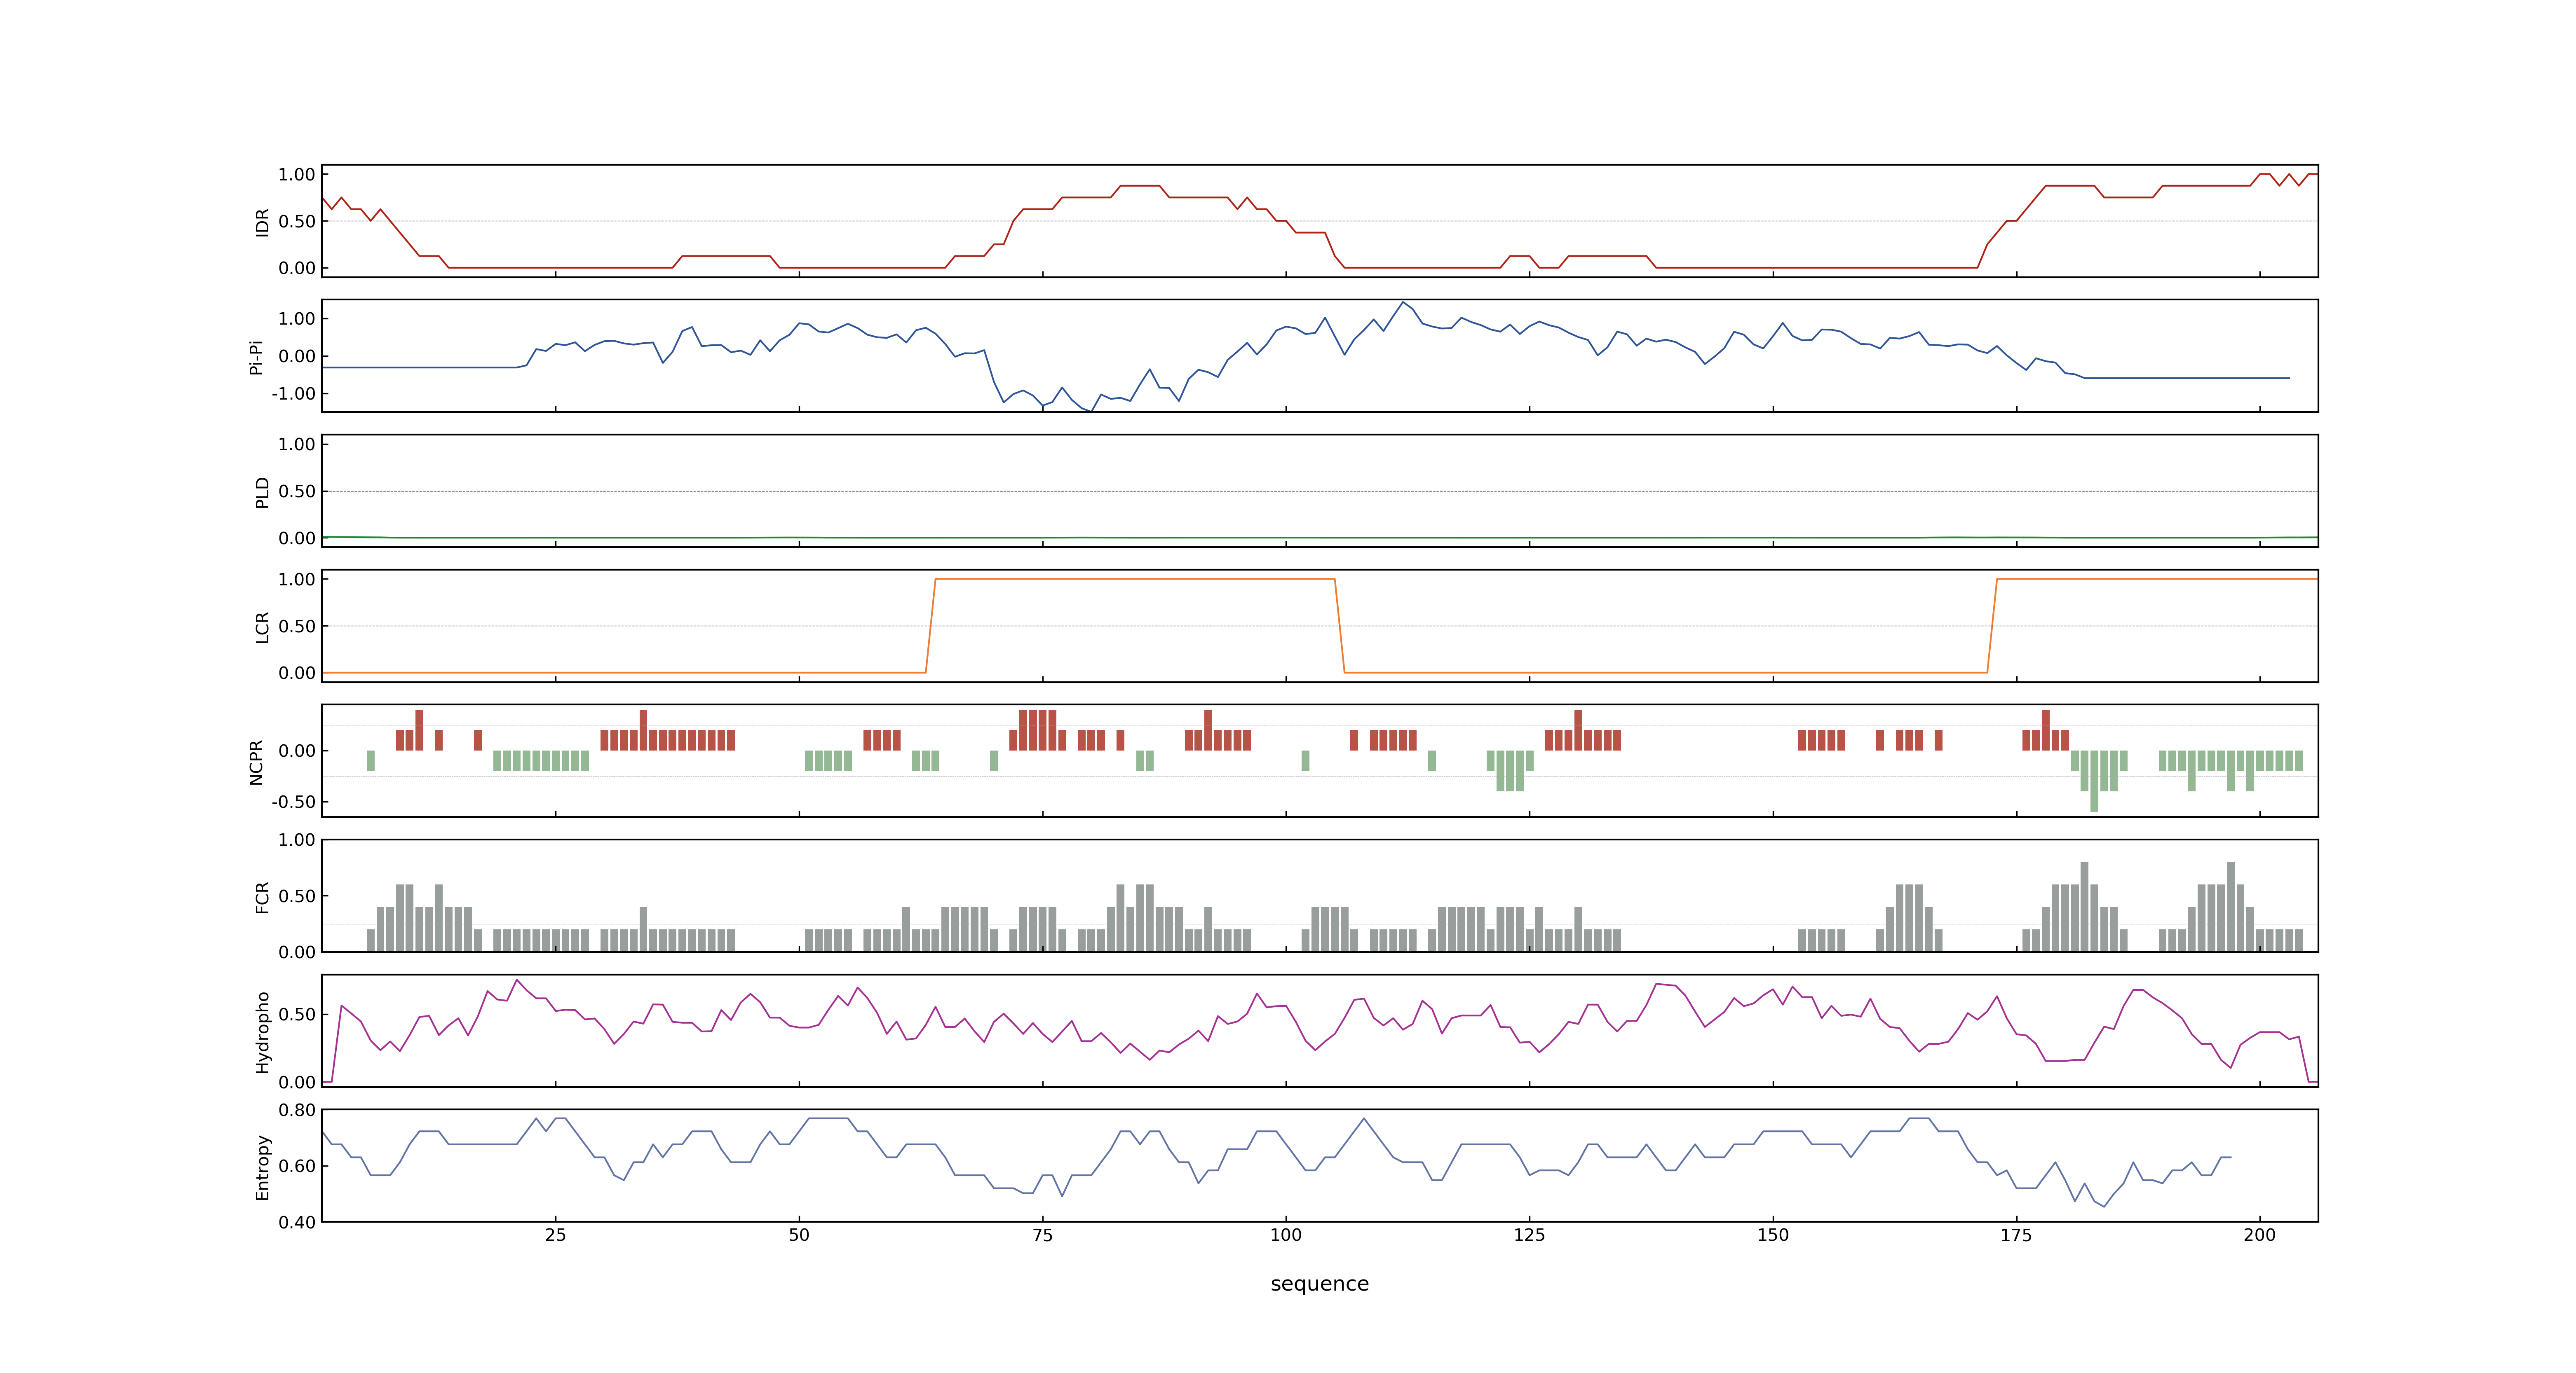
Task: Click the PLD y-axis label
Action: (262, 491)
